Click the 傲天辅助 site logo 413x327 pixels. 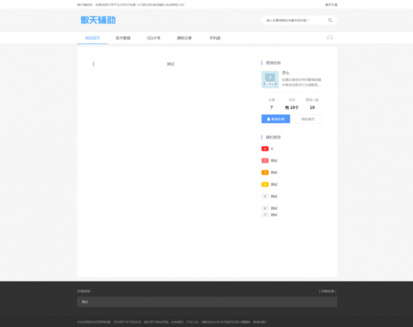98,20
